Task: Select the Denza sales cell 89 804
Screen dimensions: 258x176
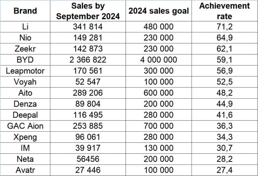Action: 88,104
